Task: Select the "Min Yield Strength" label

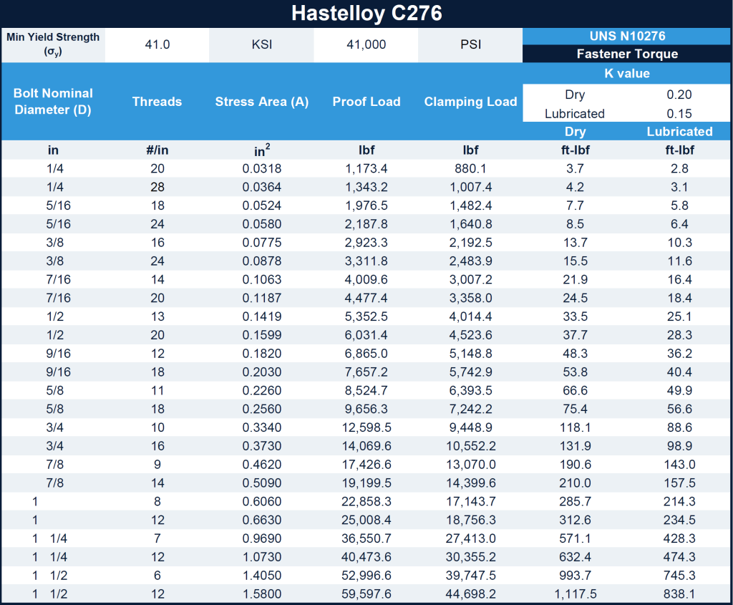Action: point(53,37)
